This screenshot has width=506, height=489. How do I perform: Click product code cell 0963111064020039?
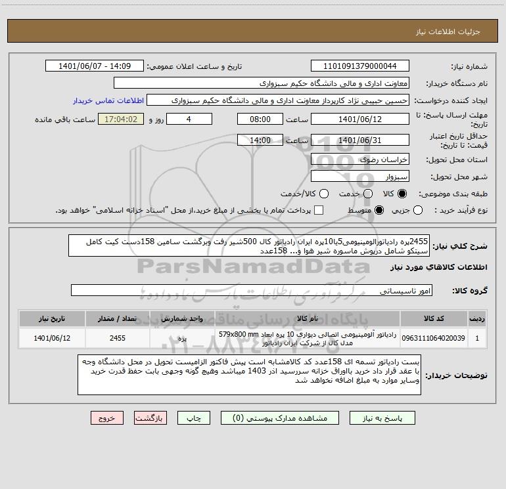tap(434, 338)
